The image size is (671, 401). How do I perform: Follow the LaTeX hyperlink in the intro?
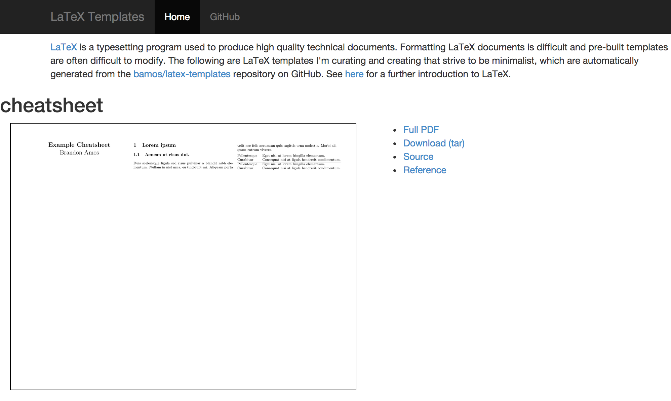coord(64,47)
